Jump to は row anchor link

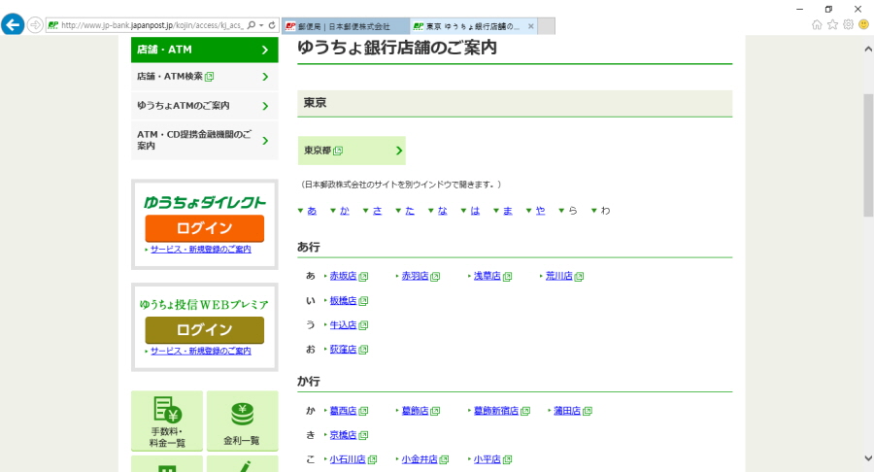pyautogui.click(x=475, y=211)
